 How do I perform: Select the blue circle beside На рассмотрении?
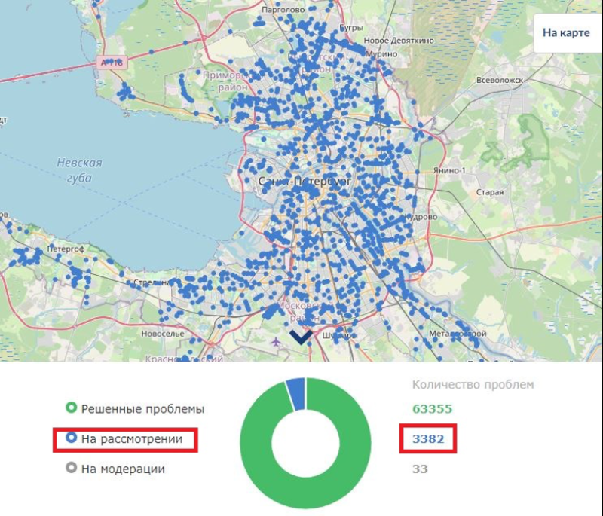coord(72,438)
